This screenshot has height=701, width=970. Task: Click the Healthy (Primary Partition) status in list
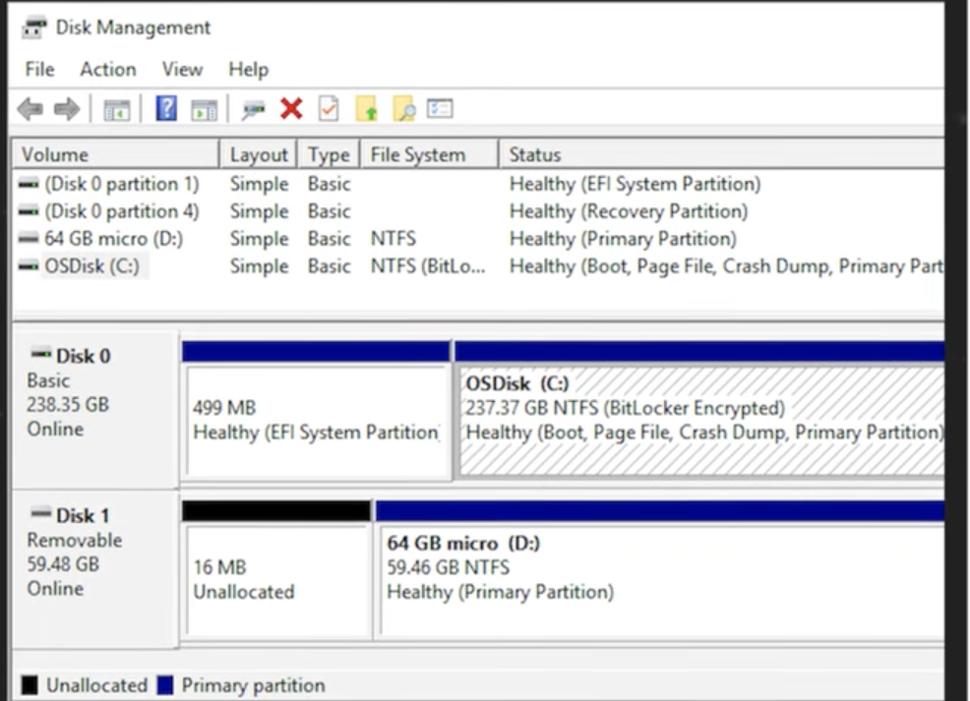[x=623, y=239]
